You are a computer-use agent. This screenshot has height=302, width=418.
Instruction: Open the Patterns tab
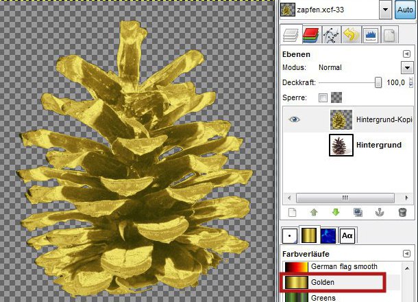pos(328,235)
